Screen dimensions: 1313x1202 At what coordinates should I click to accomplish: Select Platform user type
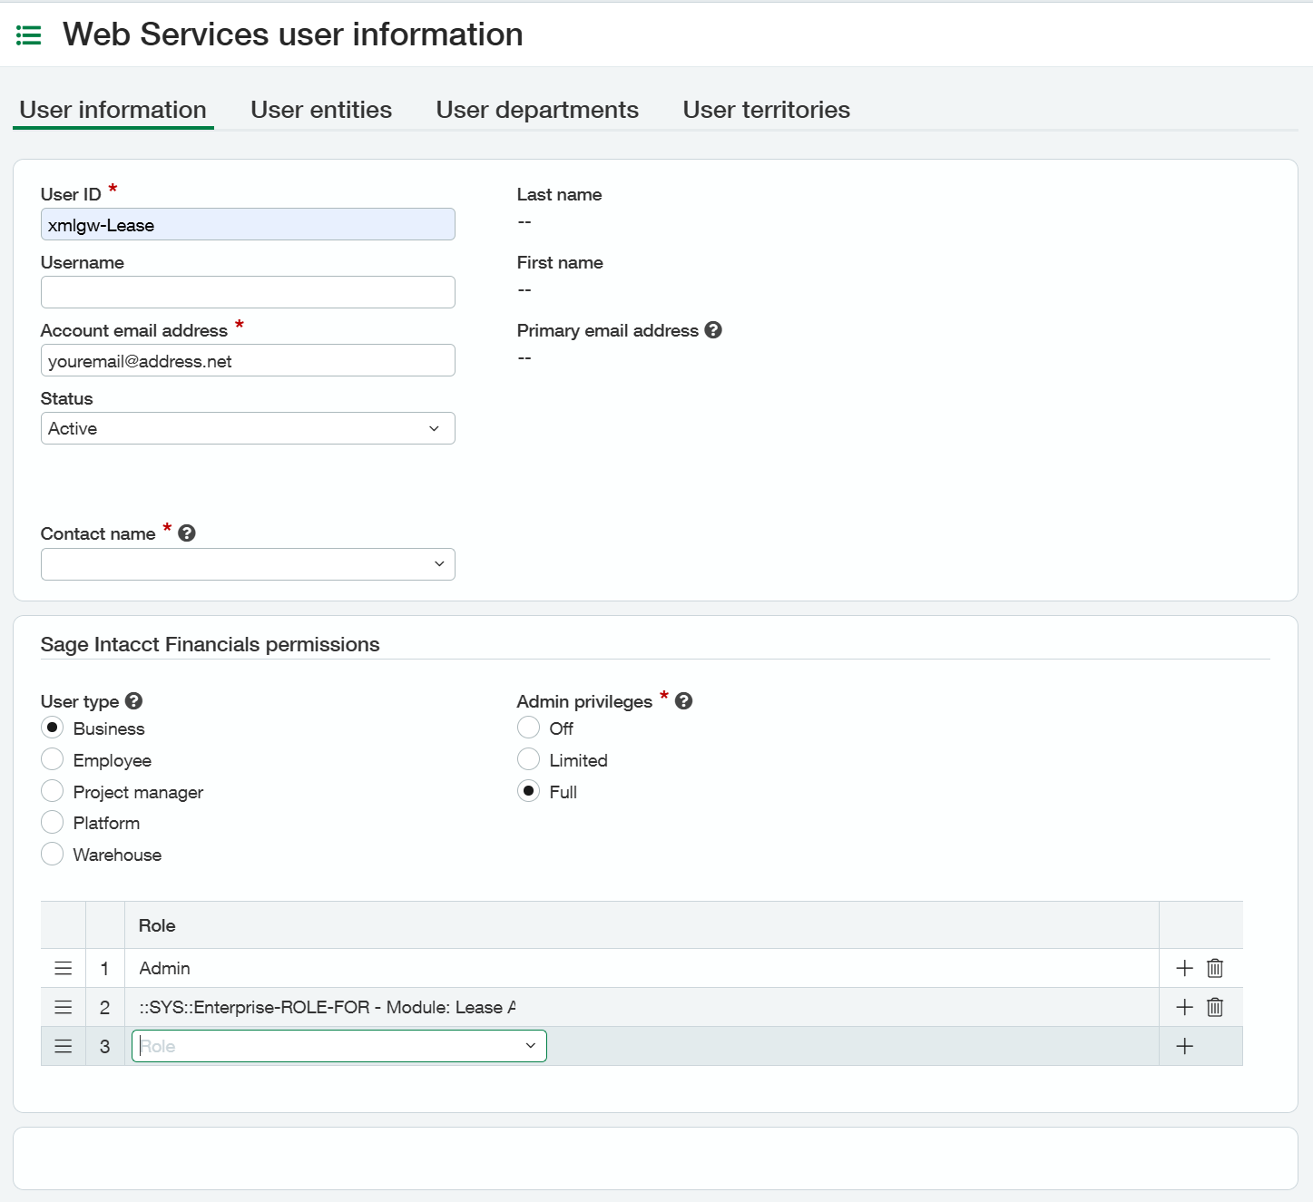tap(53, 823)
